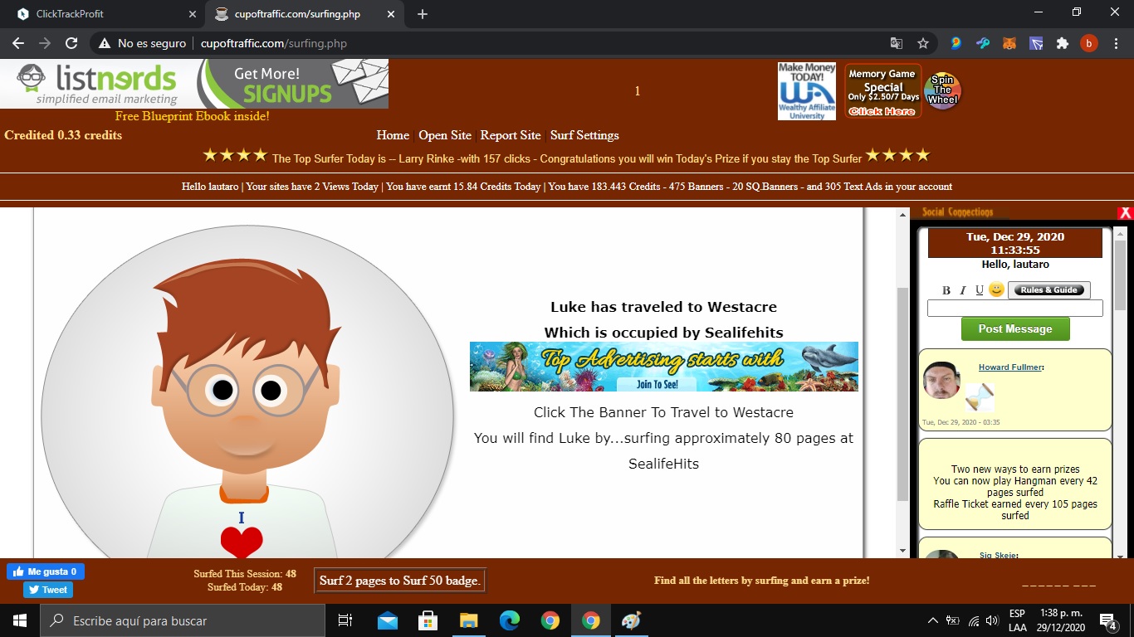Open the Windows Start menu
1134x637 pixels.
click(x=19, y=620)
